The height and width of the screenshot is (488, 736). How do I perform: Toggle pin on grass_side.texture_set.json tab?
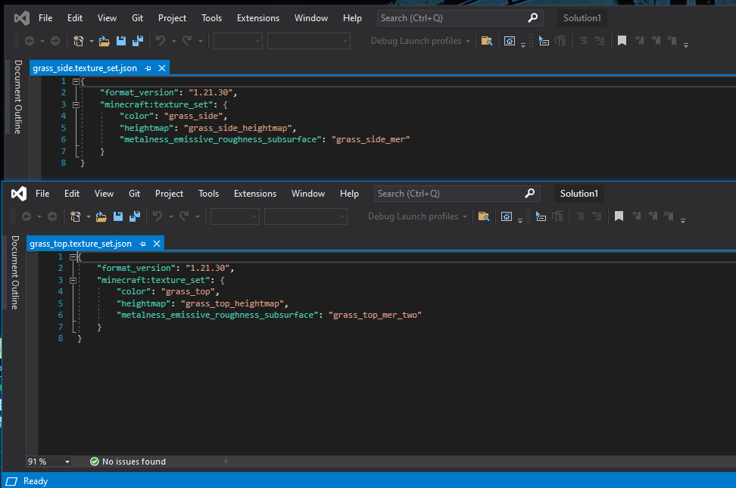pos(147,68)
